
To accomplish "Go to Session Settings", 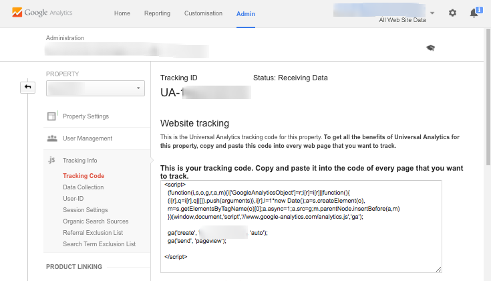I will click(86, 210).
